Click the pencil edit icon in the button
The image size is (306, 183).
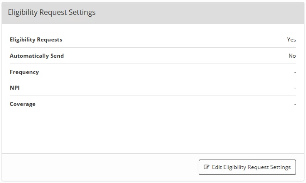pos(206,167)
